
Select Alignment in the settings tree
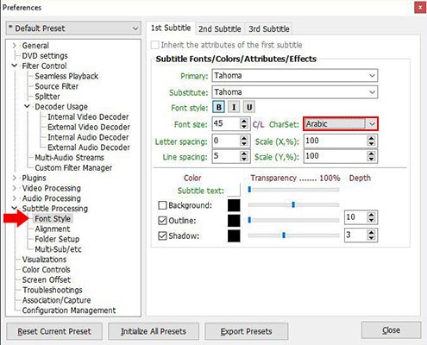click(53, 229)
